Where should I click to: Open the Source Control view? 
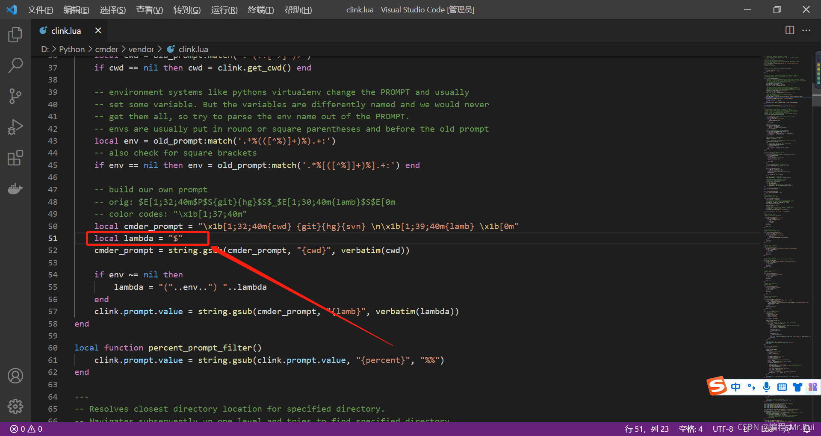15,96
